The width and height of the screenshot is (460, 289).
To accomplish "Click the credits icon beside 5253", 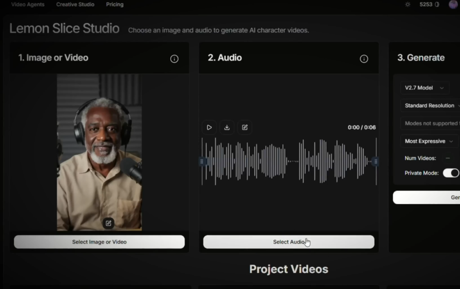I will coord(437,4).
